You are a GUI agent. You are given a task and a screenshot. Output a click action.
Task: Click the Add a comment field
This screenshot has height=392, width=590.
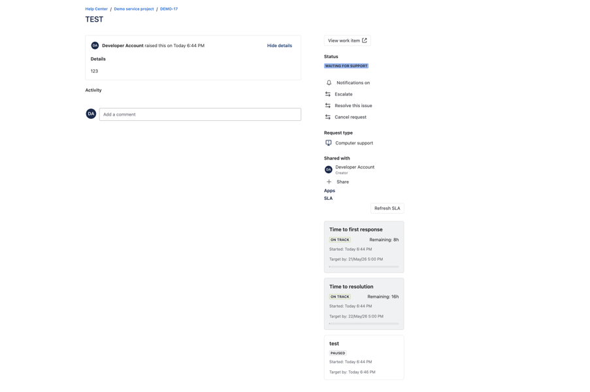click(200, 114)
